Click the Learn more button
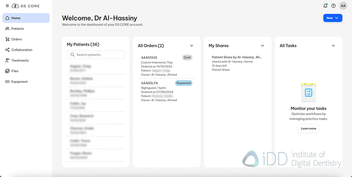This screenshot has width=352, height=177. (308, 128)
